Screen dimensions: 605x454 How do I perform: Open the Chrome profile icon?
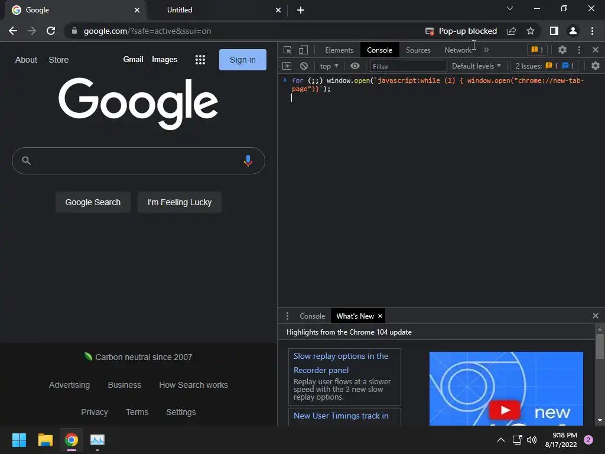click(x=573, y=31)
